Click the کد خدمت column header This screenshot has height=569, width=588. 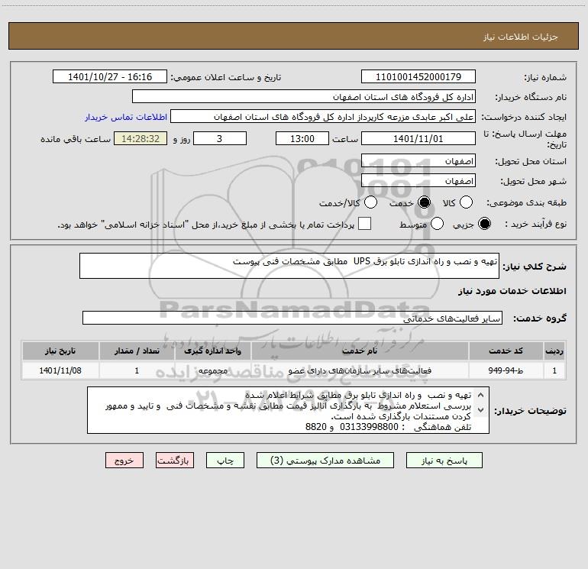506,351
